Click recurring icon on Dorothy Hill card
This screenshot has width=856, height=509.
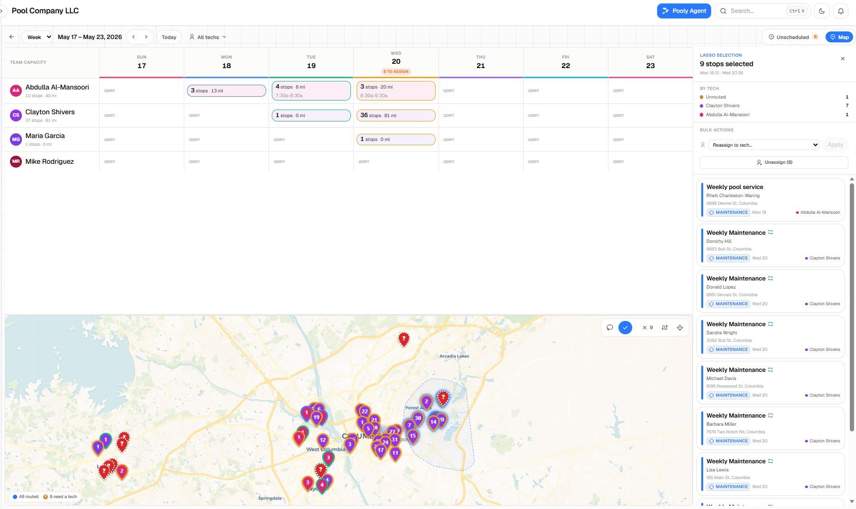[770, 232]
